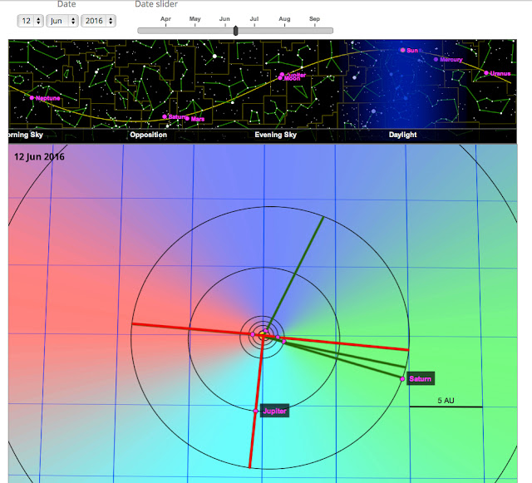Click the Uranus marker in the sky strip
Image resolution: width=532 pixels, height=483 pixels.
pyautogui.click(x=486, y=73)
